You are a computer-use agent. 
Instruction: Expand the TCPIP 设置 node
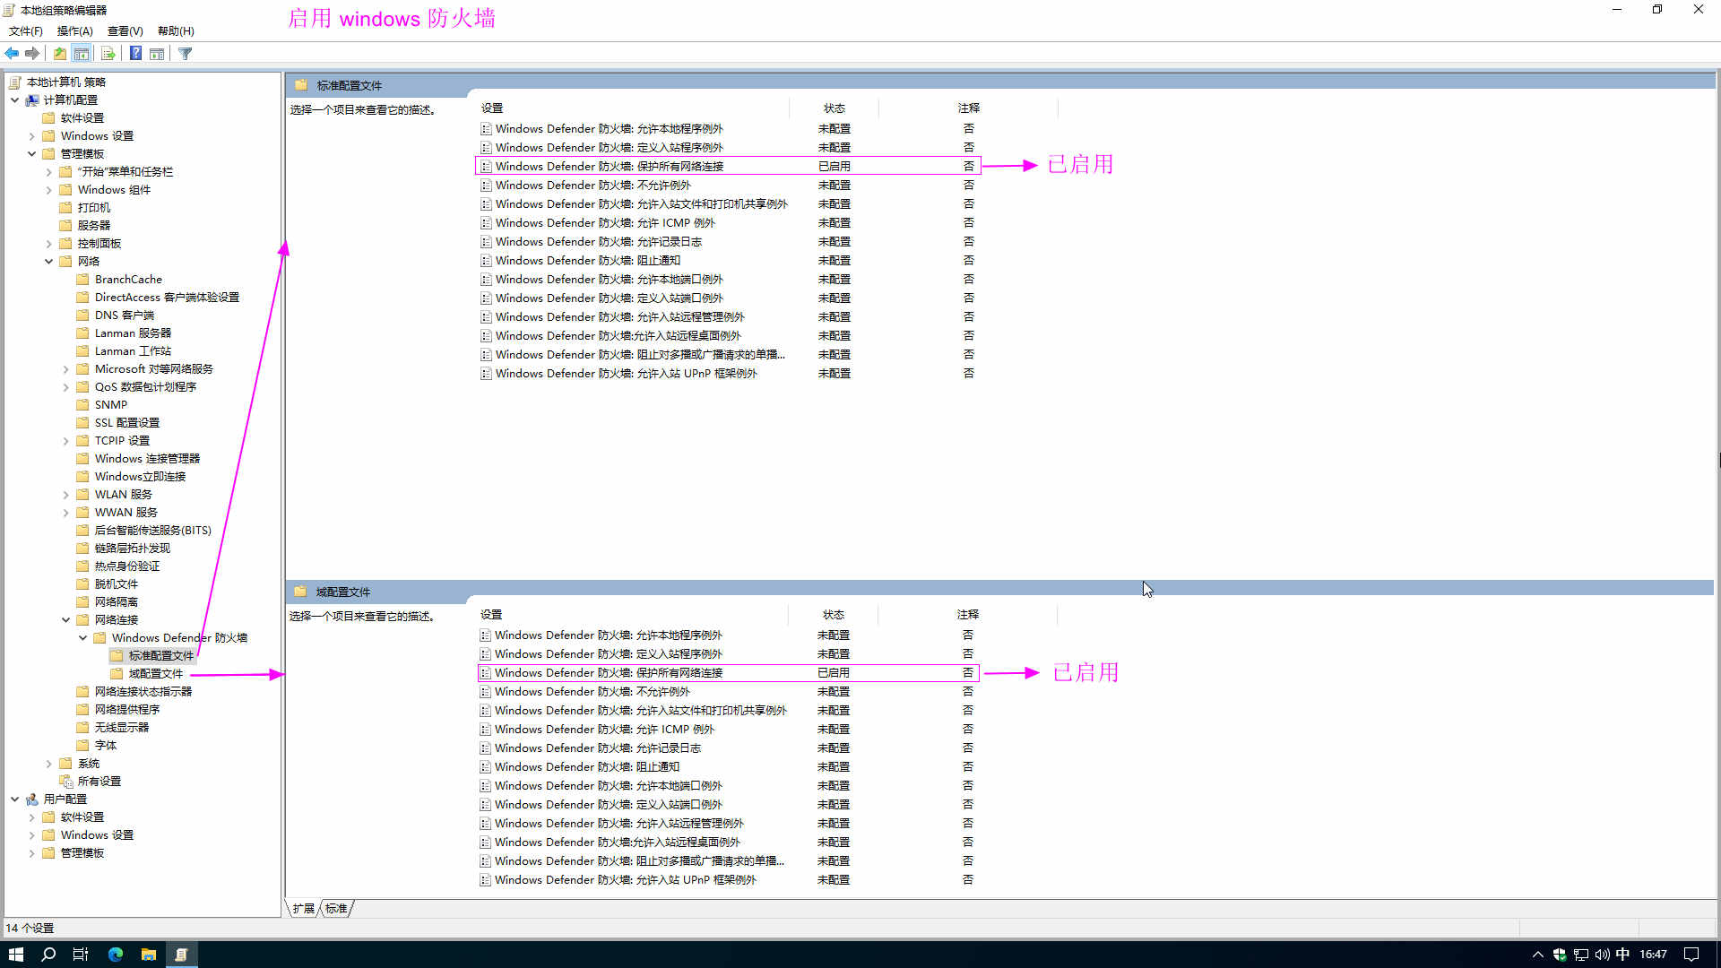tap(66, 441)
